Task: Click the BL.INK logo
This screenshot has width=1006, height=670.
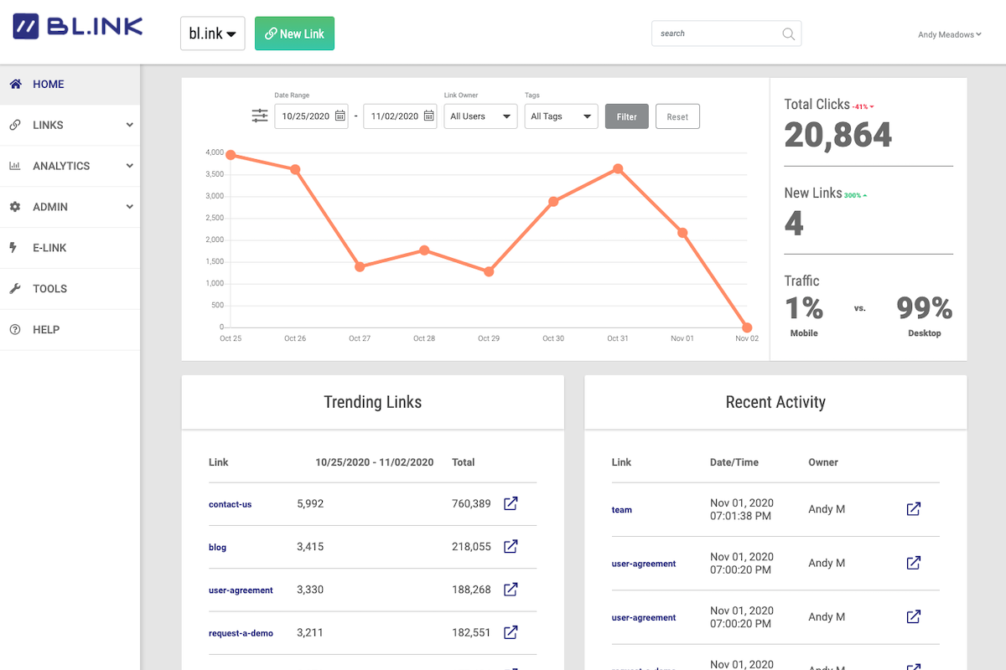Action: 78,26
